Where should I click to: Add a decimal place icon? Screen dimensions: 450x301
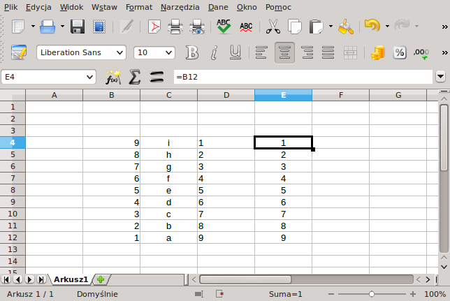pyautogui.click(x=421, y=53)
